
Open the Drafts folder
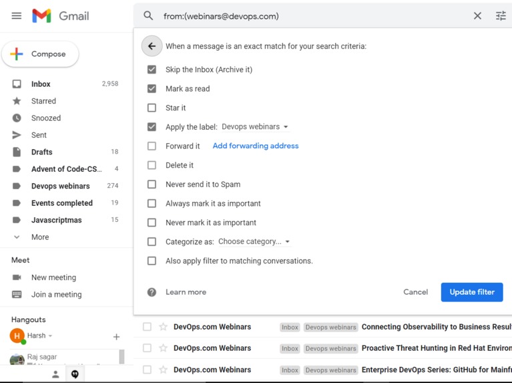coord(65,152)
